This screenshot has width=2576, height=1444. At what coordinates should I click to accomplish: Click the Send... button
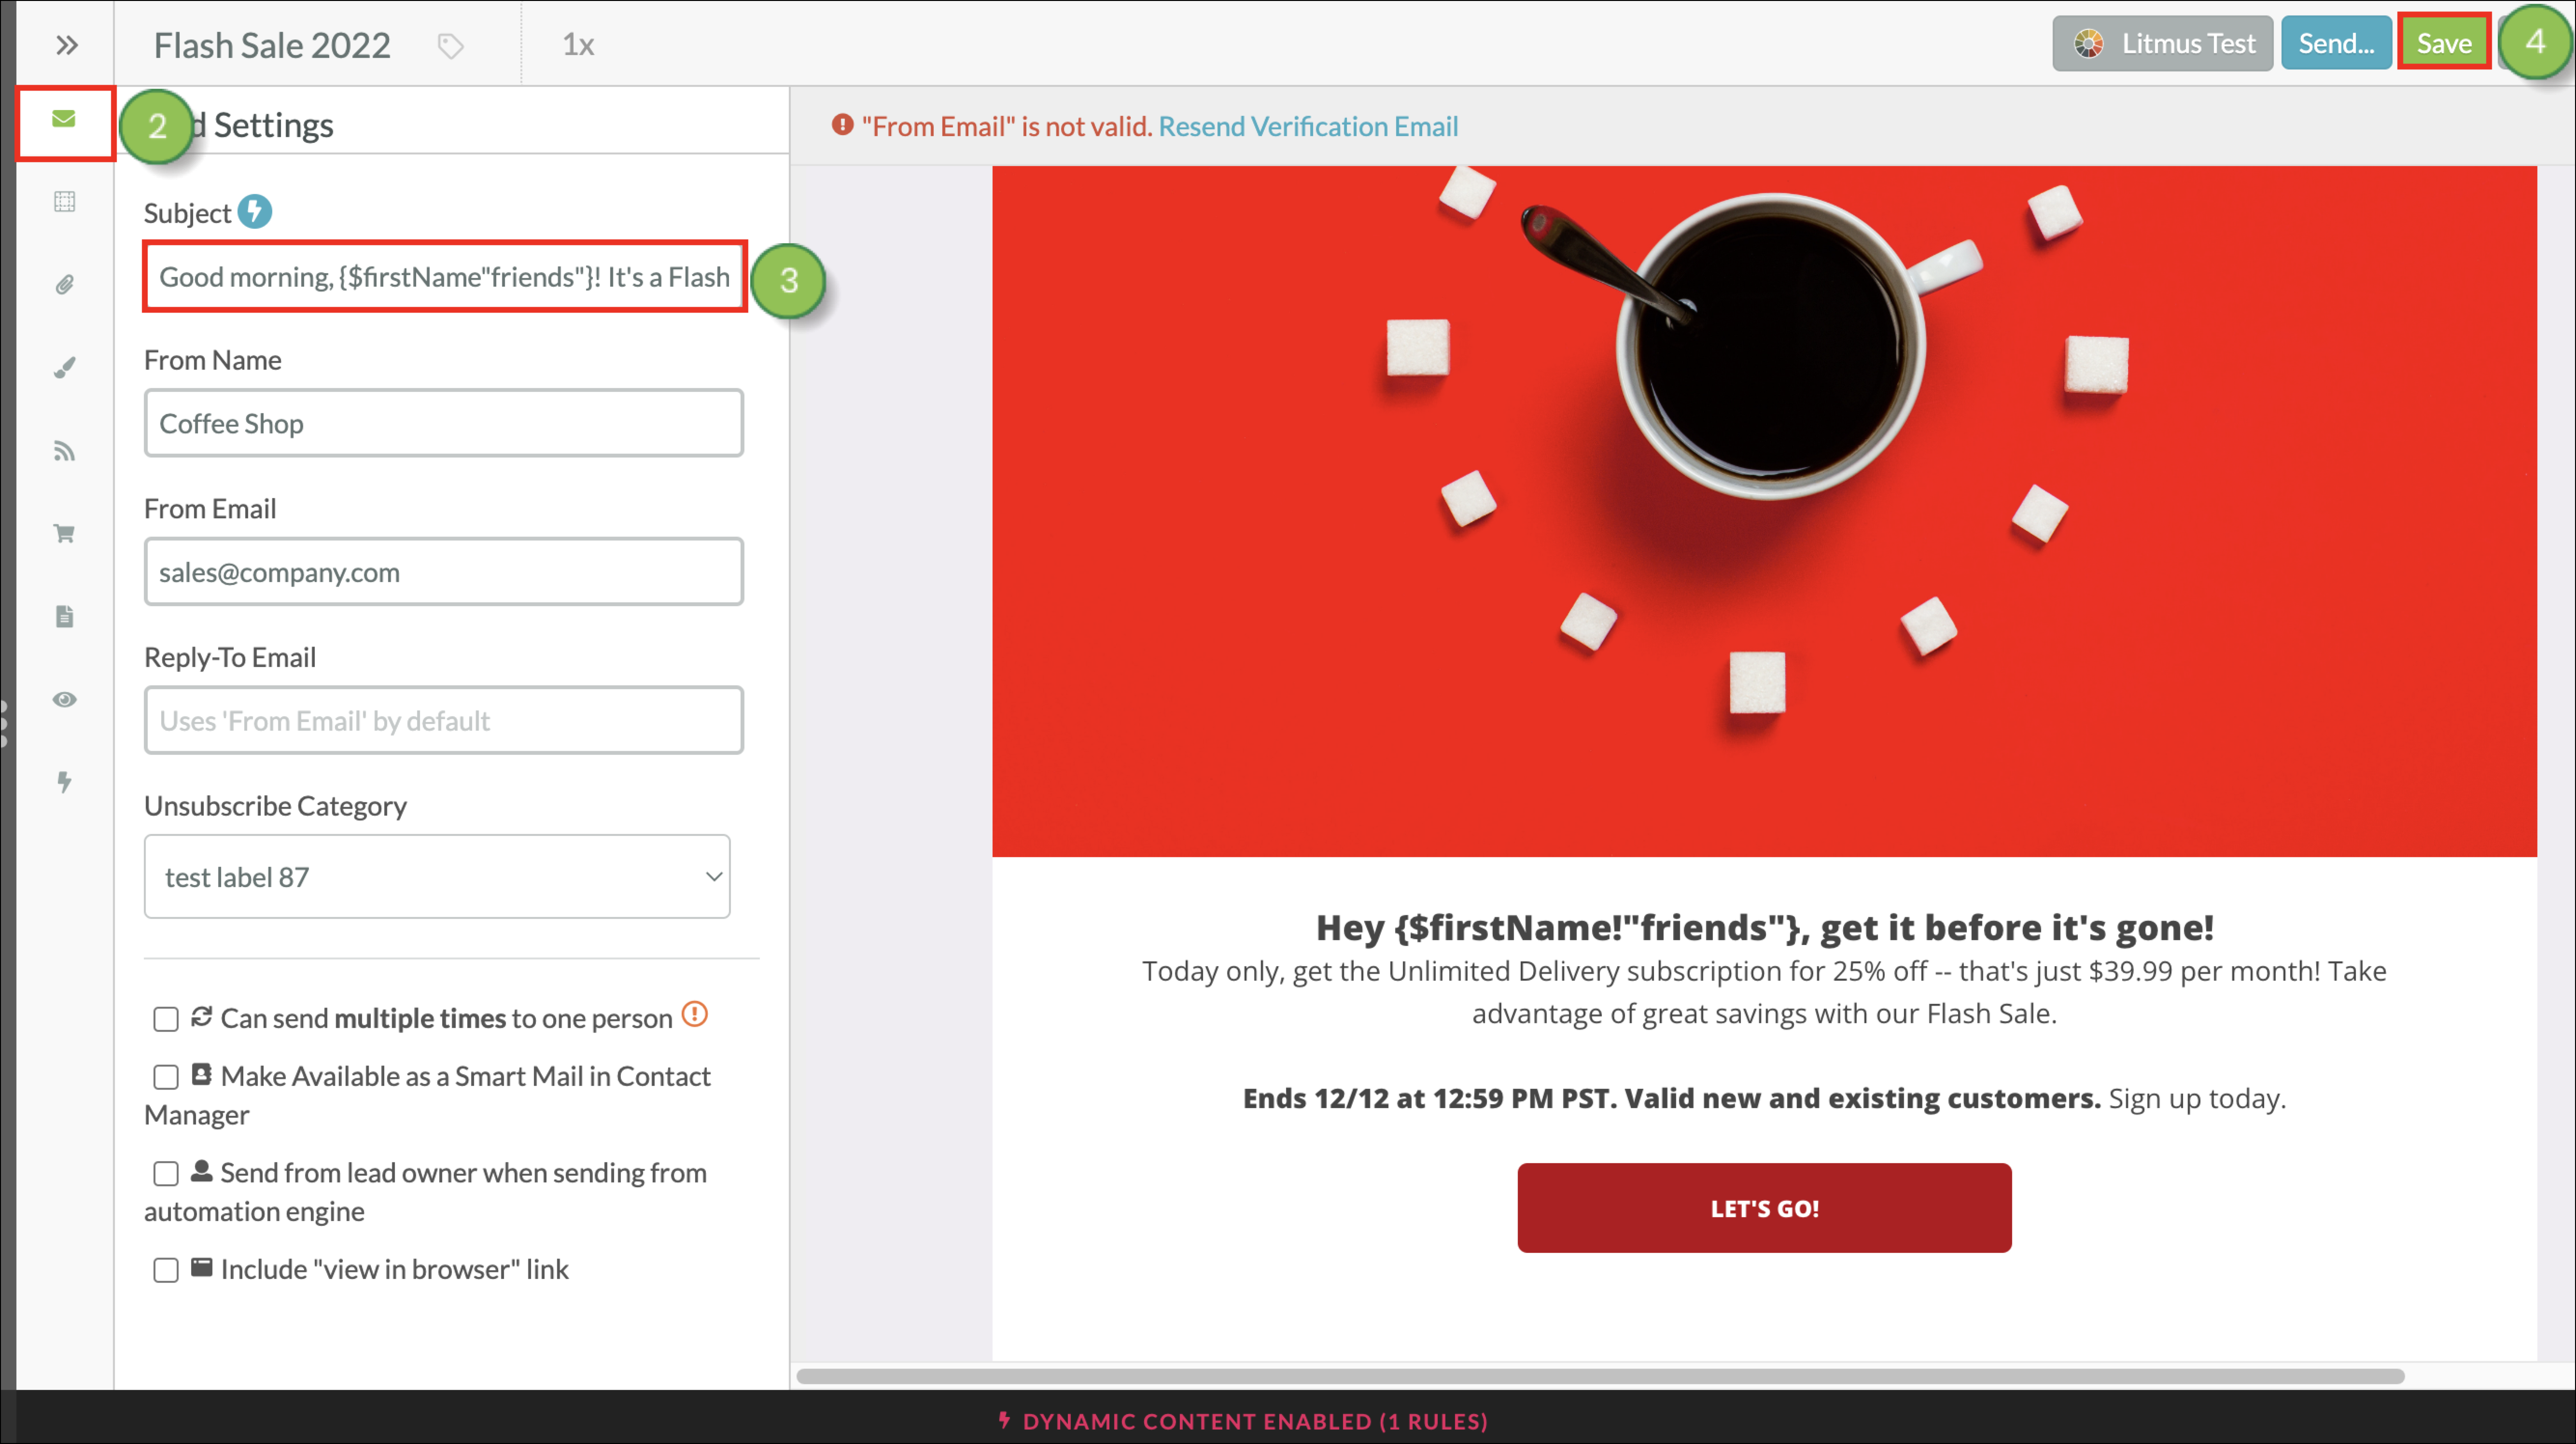click(x=2335, y=43)
